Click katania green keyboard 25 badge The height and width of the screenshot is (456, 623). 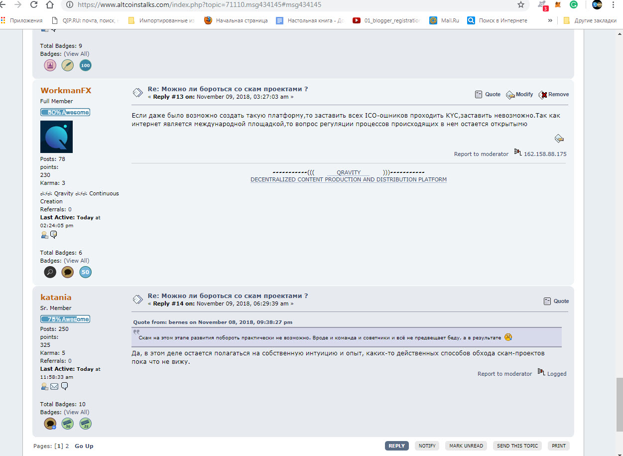click(86, 424)
